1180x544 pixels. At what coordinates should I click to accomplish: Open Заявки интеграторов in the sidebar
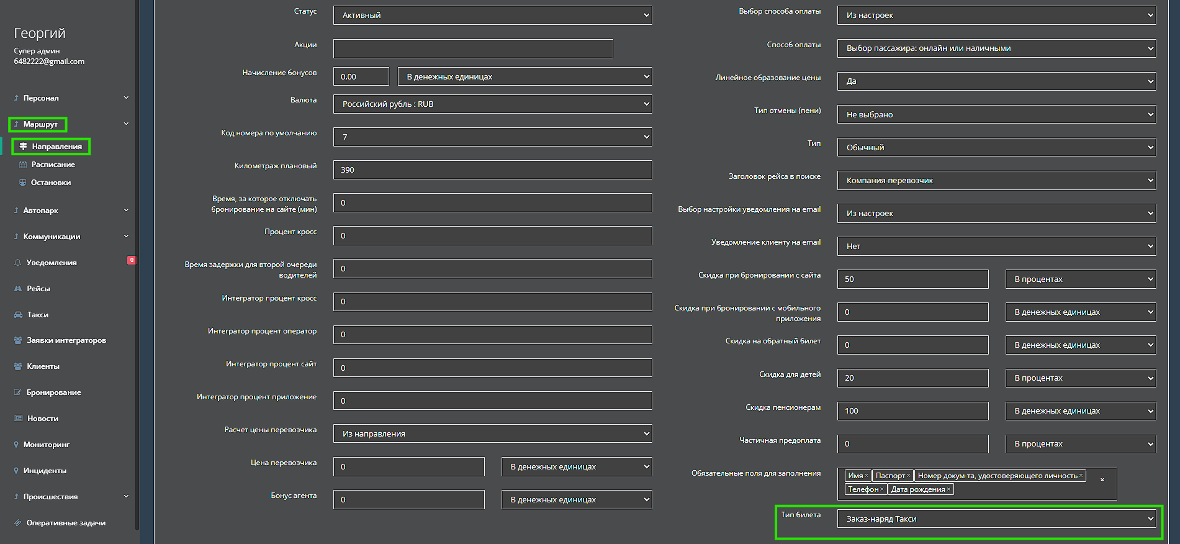[x=66, y=340]
